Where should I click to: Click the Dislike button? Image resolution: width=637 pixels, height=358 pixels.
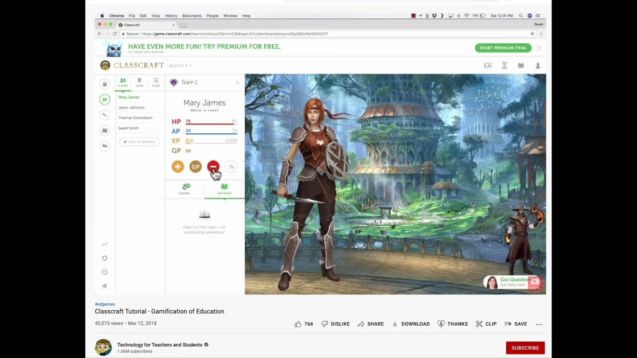click(335, 324)
